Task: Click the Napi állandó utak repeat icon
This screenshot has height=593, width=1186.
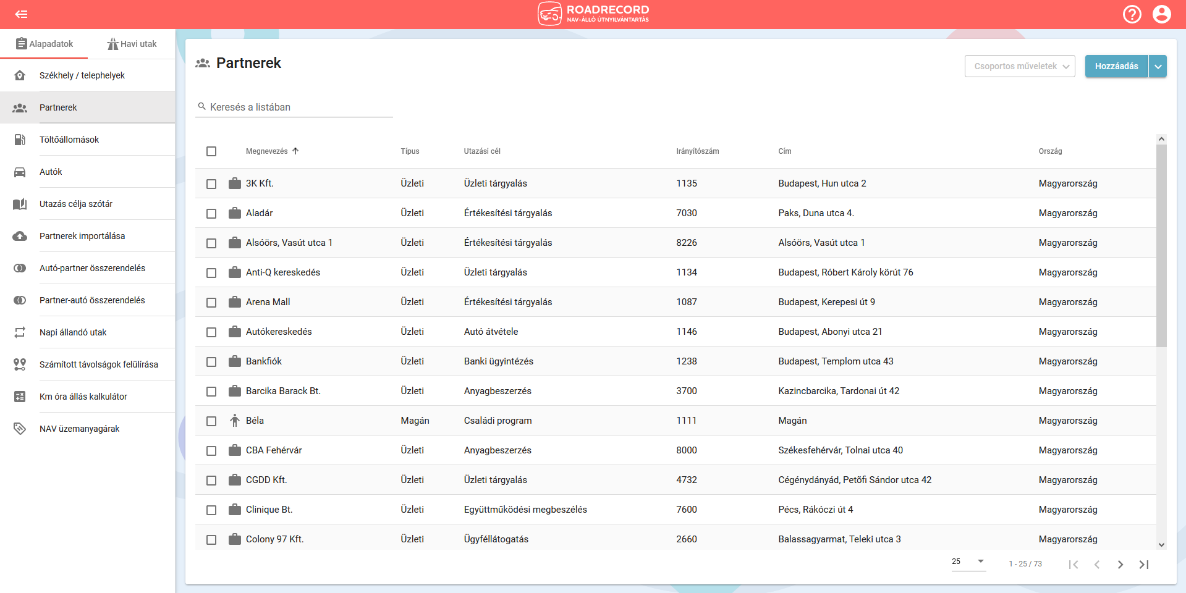Action: coord(20,332)
